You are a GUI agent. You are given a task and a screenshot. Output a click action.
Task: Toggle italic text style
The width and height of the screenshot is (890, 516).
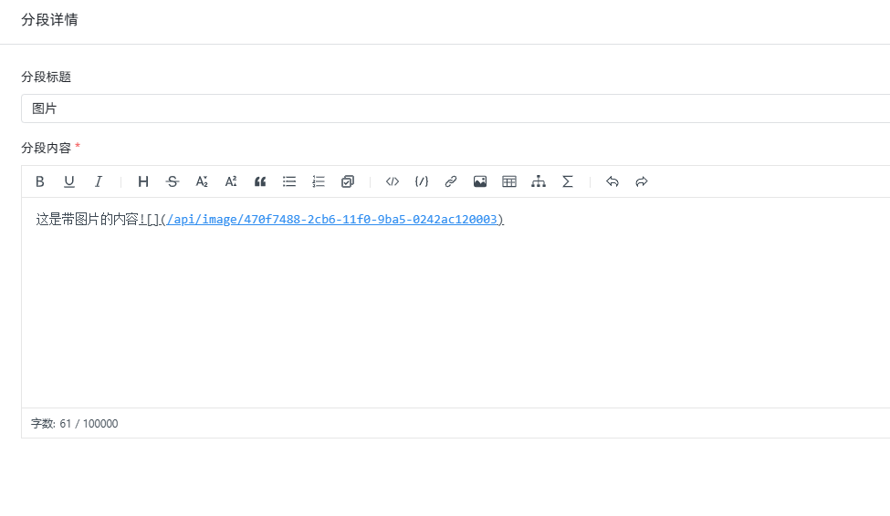[x=99, y=181]
